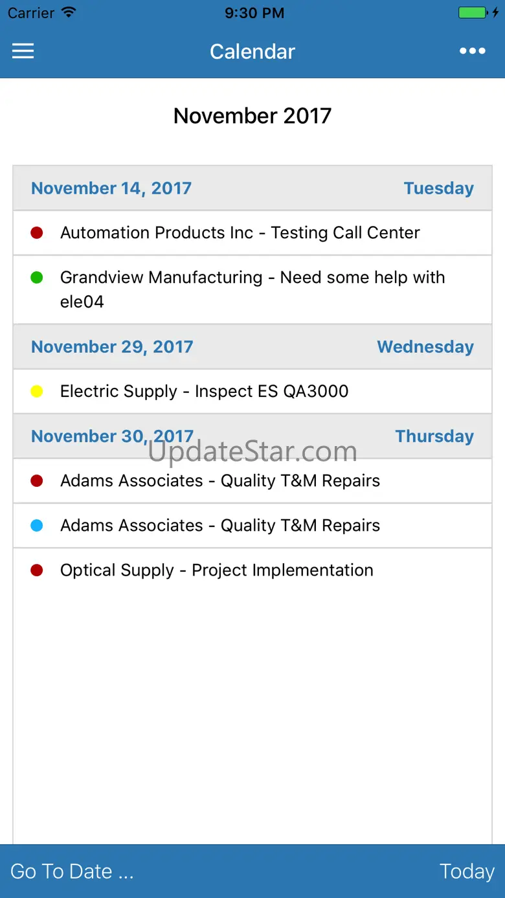Open the hamburger menu
The height and width of the screenshot is (898, 505).
(23, 52)
